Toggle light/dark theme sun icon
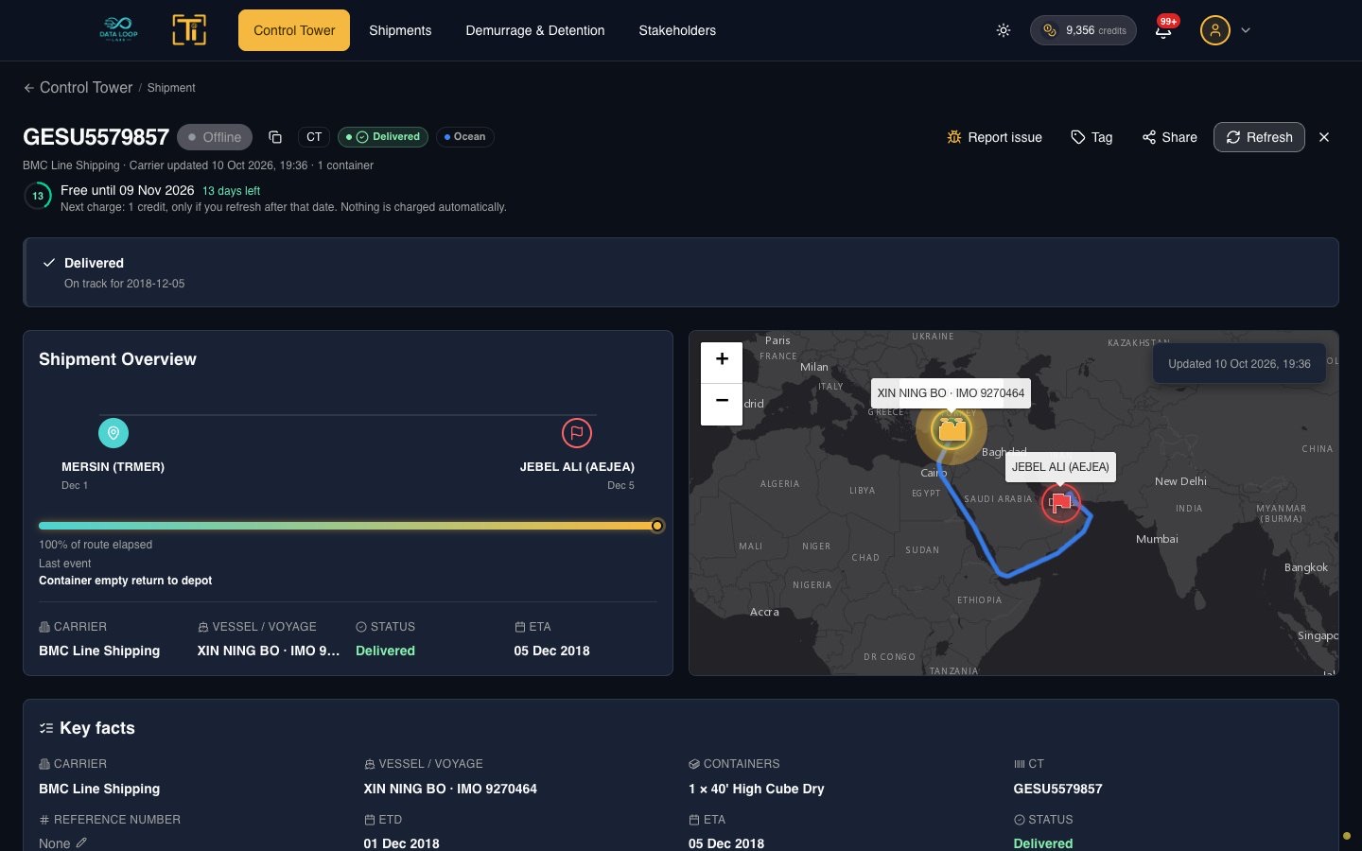Screen dimensions: 1362x851 tap(1004, 30)
